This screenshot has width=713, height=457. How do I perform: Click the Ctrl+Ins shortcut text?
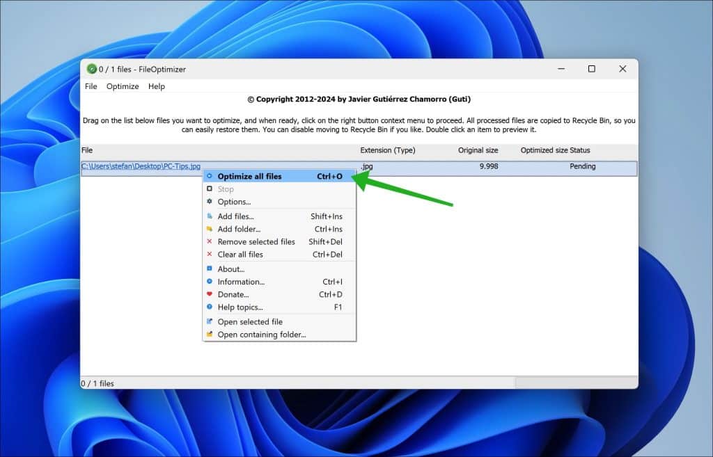pos(329,229)
